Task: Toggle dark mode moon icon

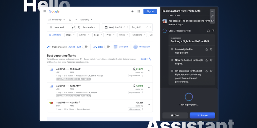Action: [x=133, y=11]
